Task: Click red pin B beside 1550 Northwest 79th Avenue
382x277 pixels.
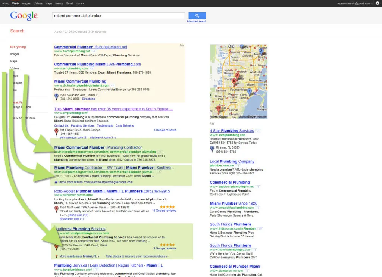Action: point(56,209)
